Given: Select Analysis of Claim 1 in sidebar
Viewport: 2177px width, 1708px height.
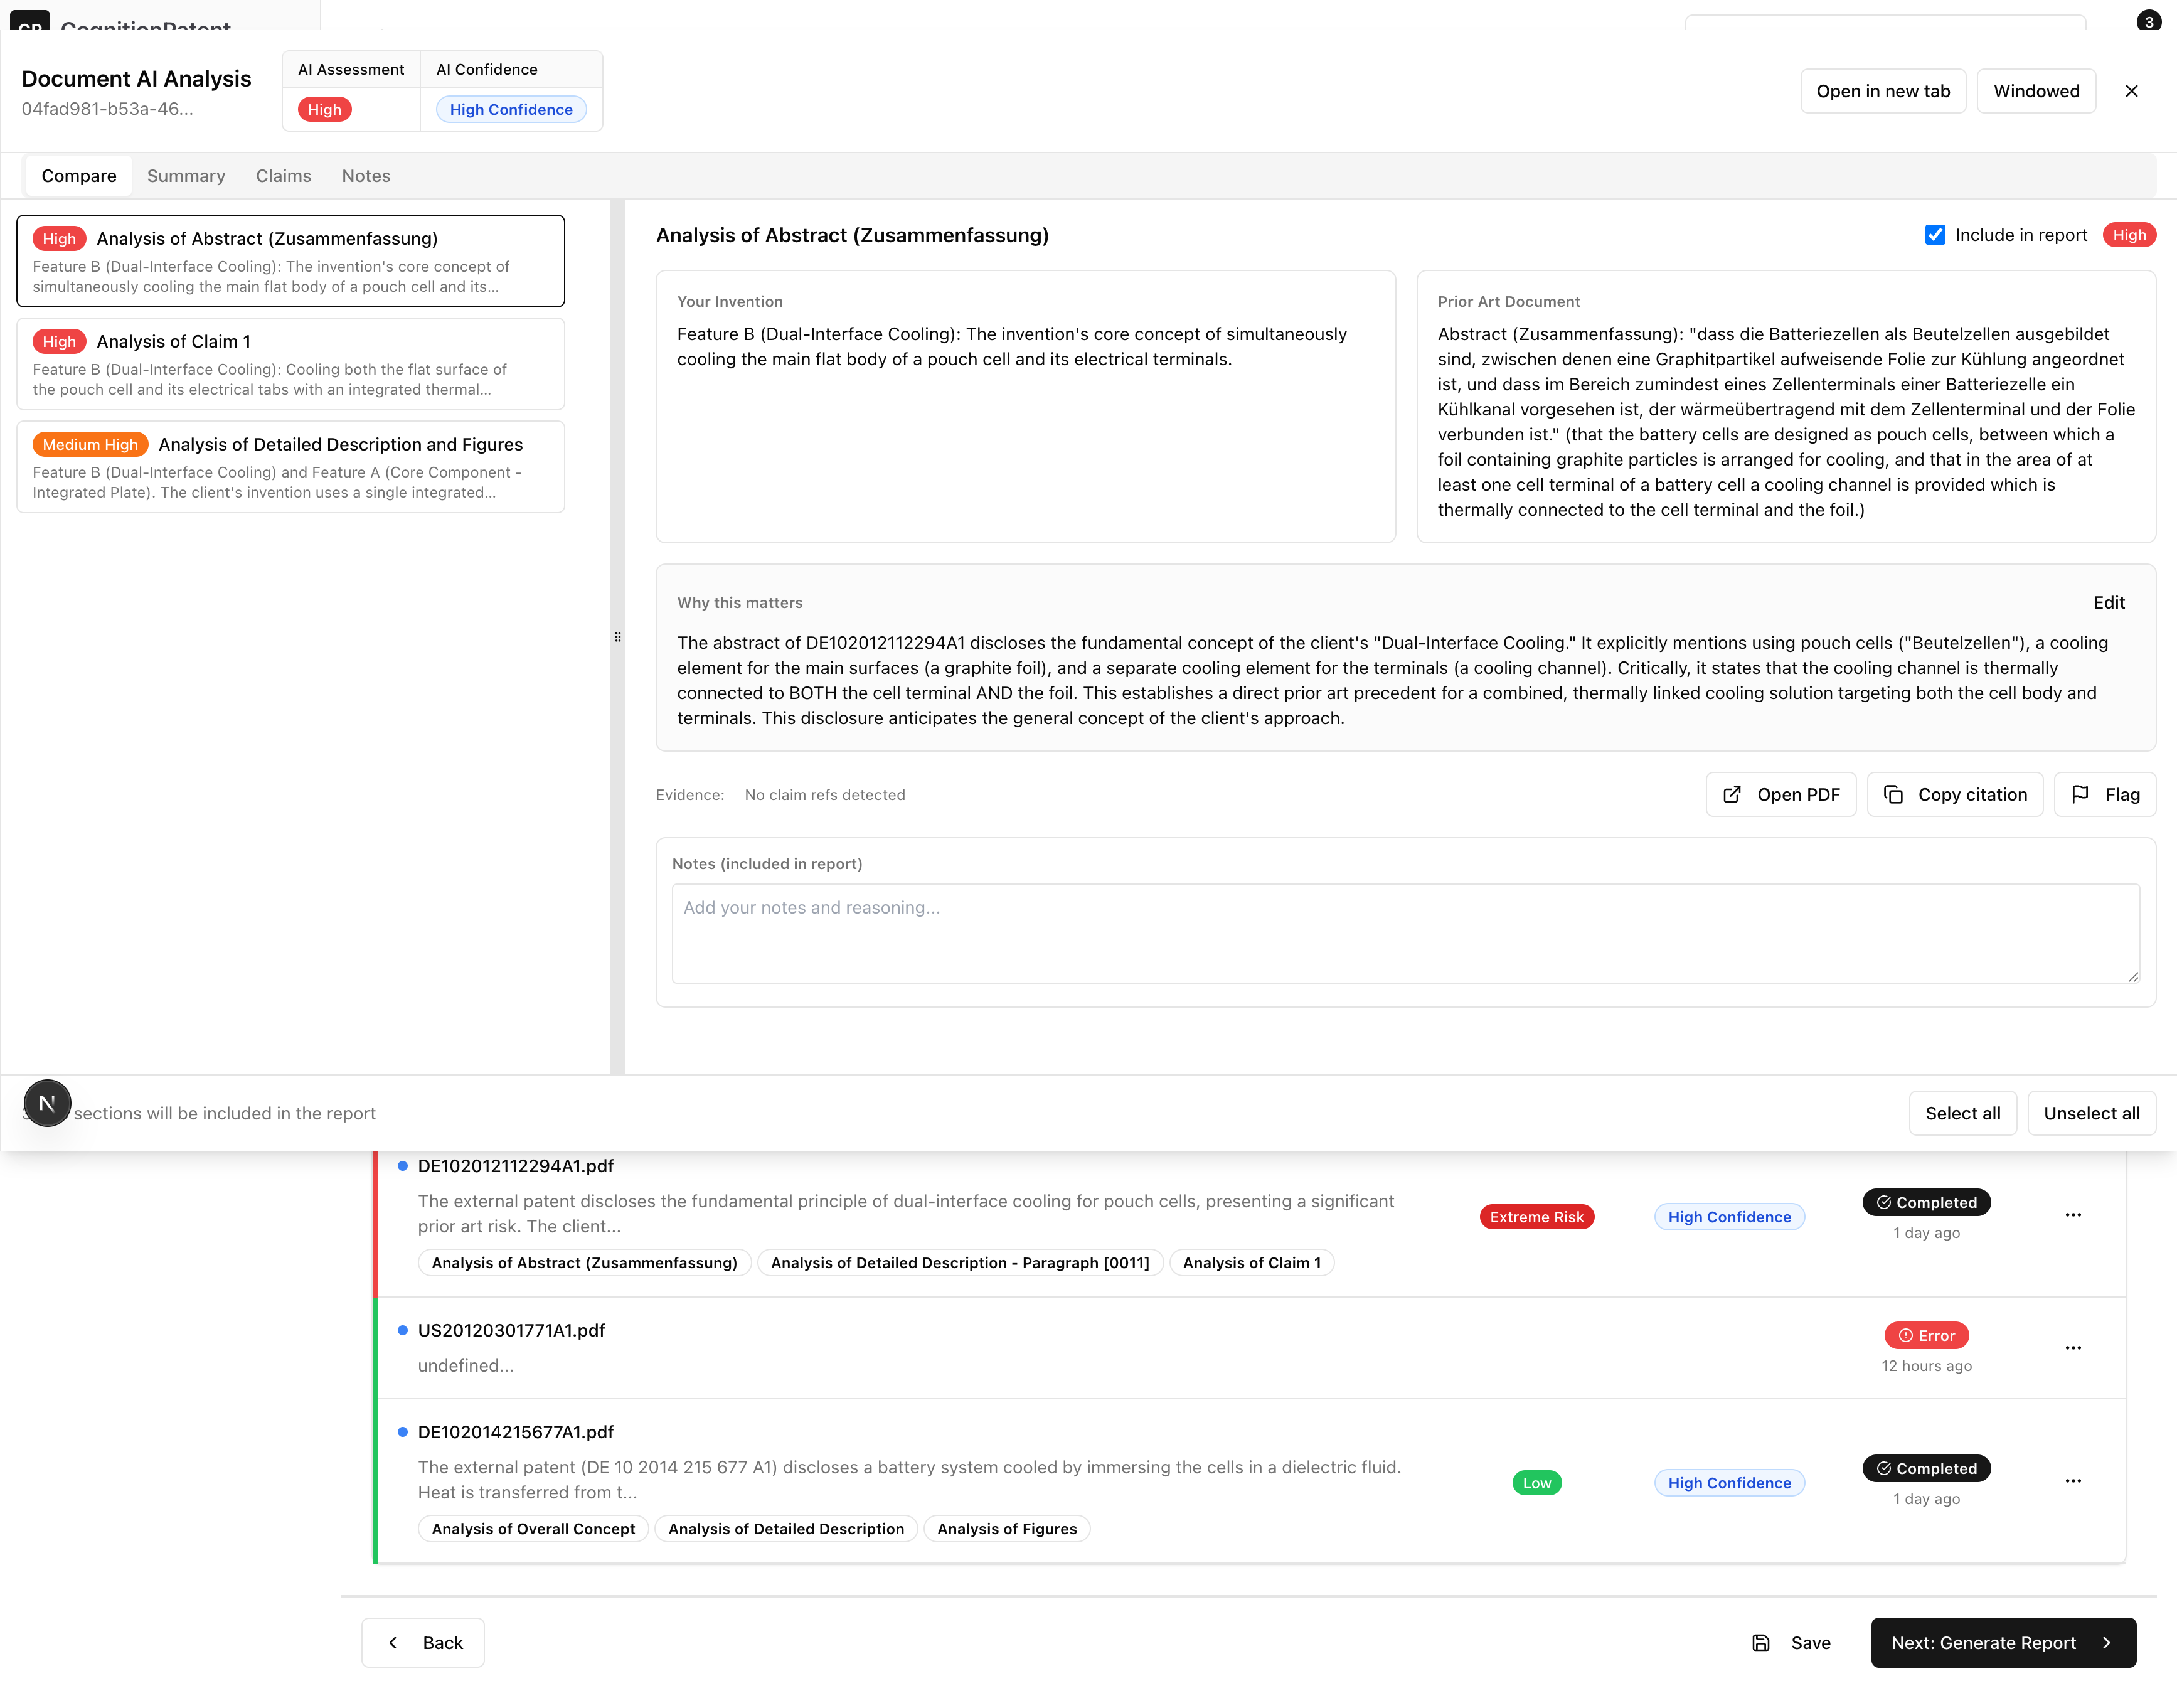Looking at the screenshot, I should click(x=290, y=363).
